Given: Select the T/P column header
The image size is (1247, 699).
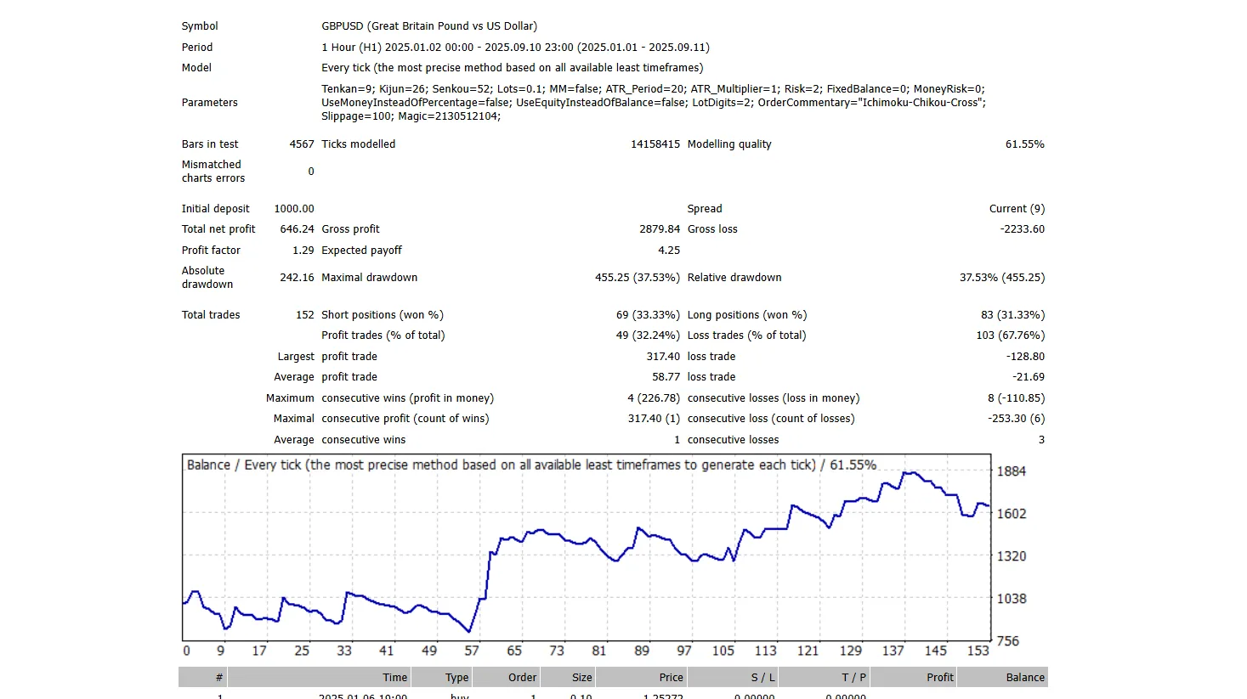Looking at the screenshot, I should 854,677.
